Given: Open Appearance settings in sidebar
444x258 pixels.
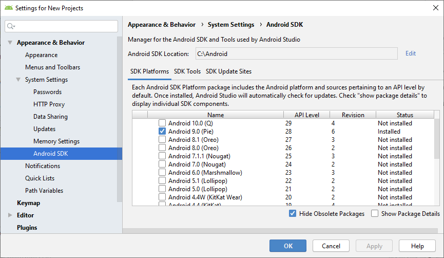Looking at the screenshot, I should (x=42, y=55).
